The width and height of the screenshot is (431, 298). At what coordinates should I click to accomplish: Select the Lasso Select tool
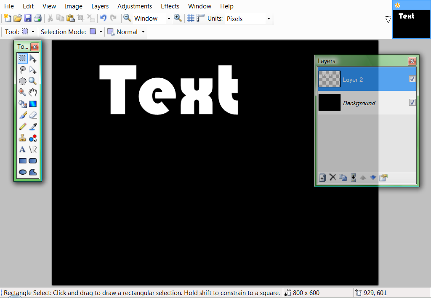pos(22,70)
